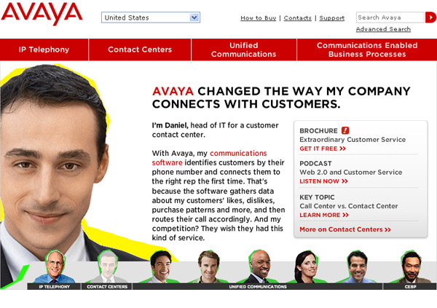This screenshot has height=308, width=437.
Task: Open the Advanced Search link
Action: (x=383, y=29)
